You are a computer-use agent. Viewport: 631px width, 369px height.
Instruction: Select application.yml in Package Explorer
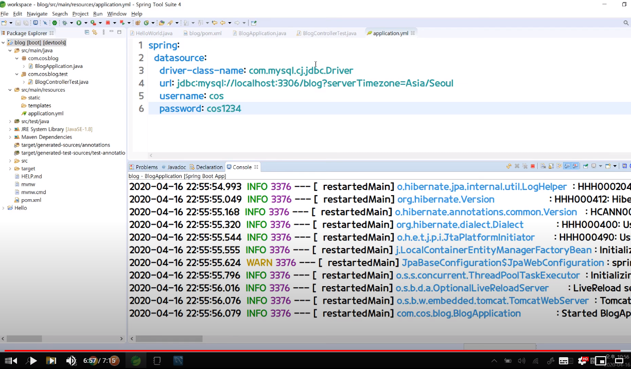[x=42, y=113]
